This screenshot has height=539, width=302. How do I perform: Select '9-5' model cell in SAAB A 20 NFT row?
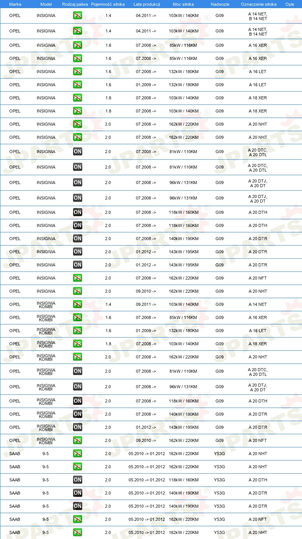click(46, 519)
